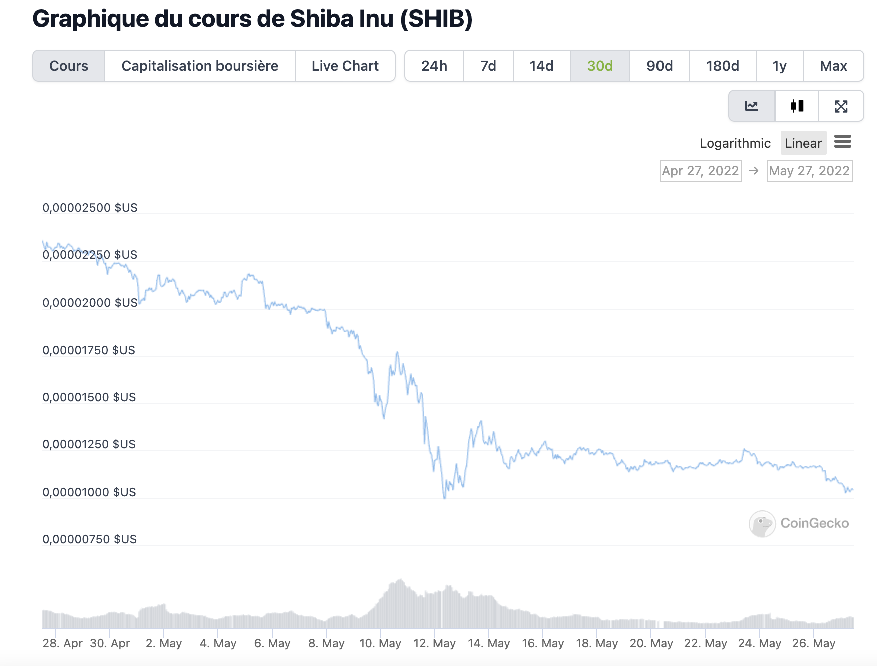Open the chart in fullscreen mode
This screenshot has width=877, height=666.
coord(841,106)
